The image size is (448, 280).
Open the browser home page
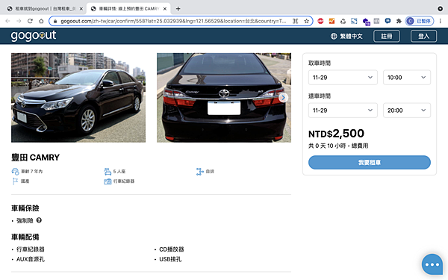[41, 21]
